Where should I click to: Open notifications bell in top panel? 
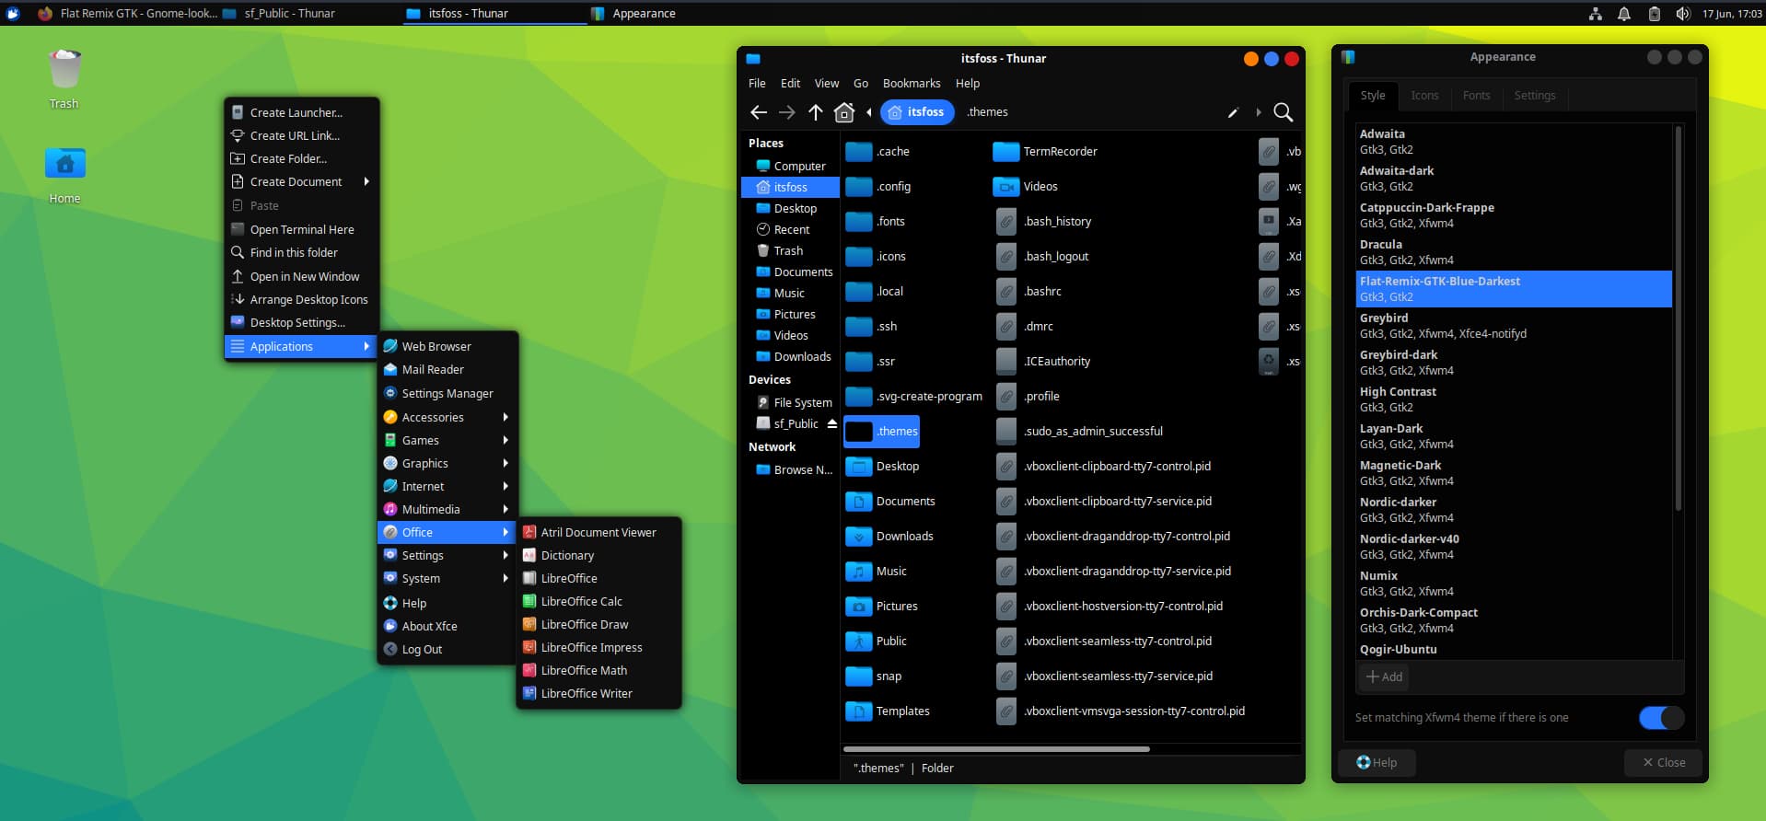[1624, 14]
